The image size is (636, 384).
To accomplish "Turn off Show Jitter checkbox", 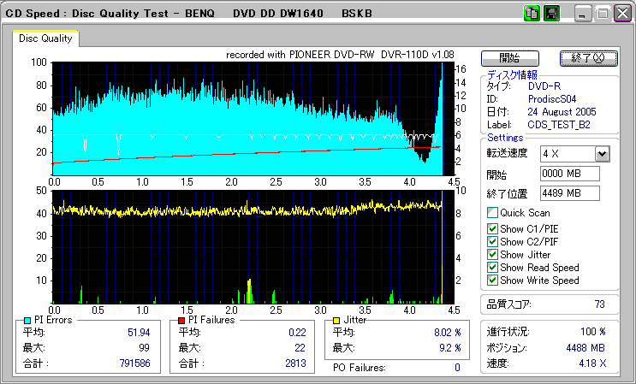I will point(492,254).
